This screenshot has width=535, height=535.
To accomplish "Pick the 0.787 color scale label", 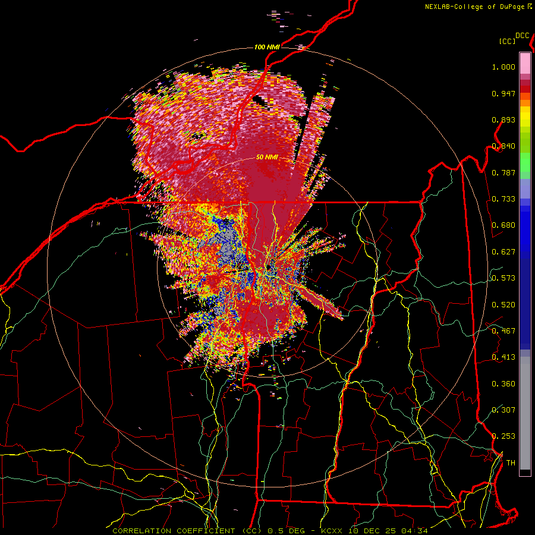I will 503,172.
